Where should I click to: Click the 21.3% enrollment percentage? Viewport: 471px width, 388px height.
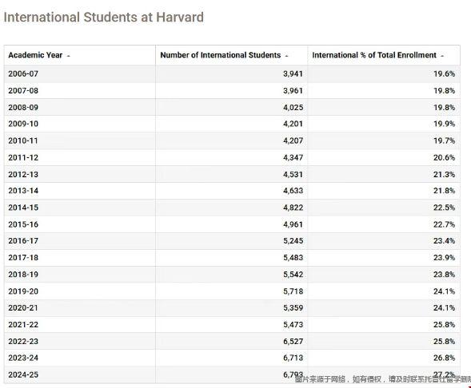click(444, 174)
